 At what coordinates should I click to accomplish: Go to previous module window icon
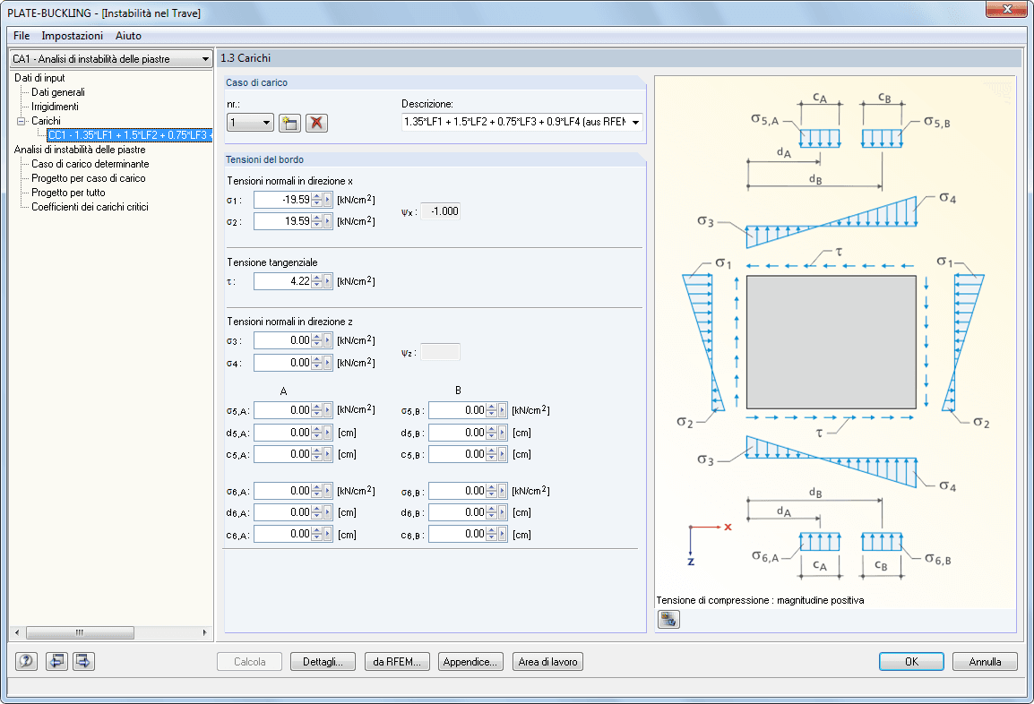(x=57, y=662)
